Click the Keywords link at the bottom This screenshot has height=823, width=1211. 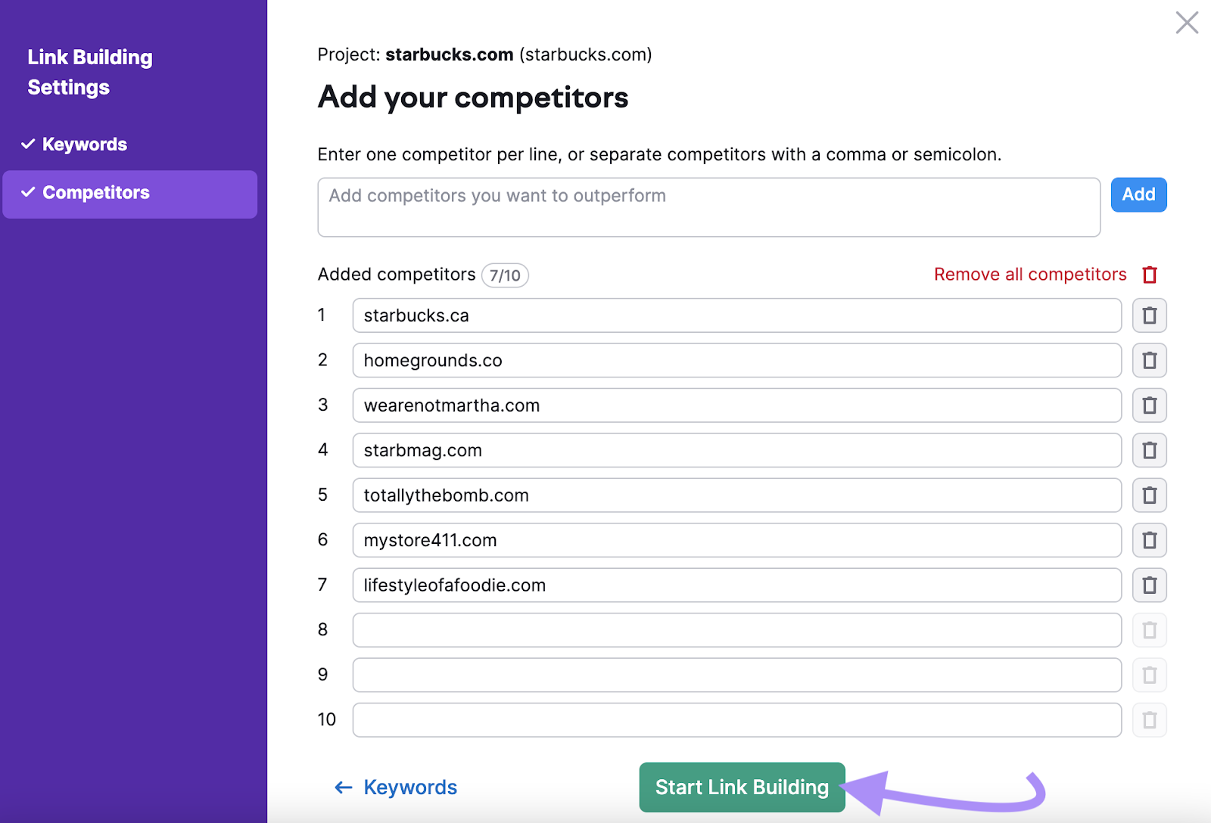409,787
